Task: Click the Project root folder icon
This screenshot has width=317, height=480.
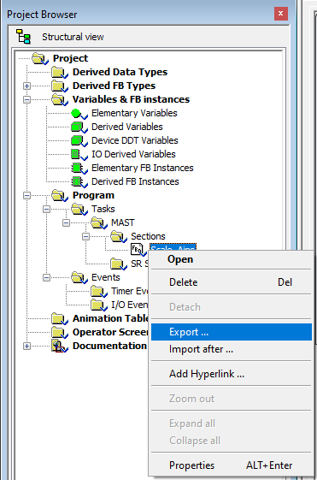Action: tap(40, 58)
